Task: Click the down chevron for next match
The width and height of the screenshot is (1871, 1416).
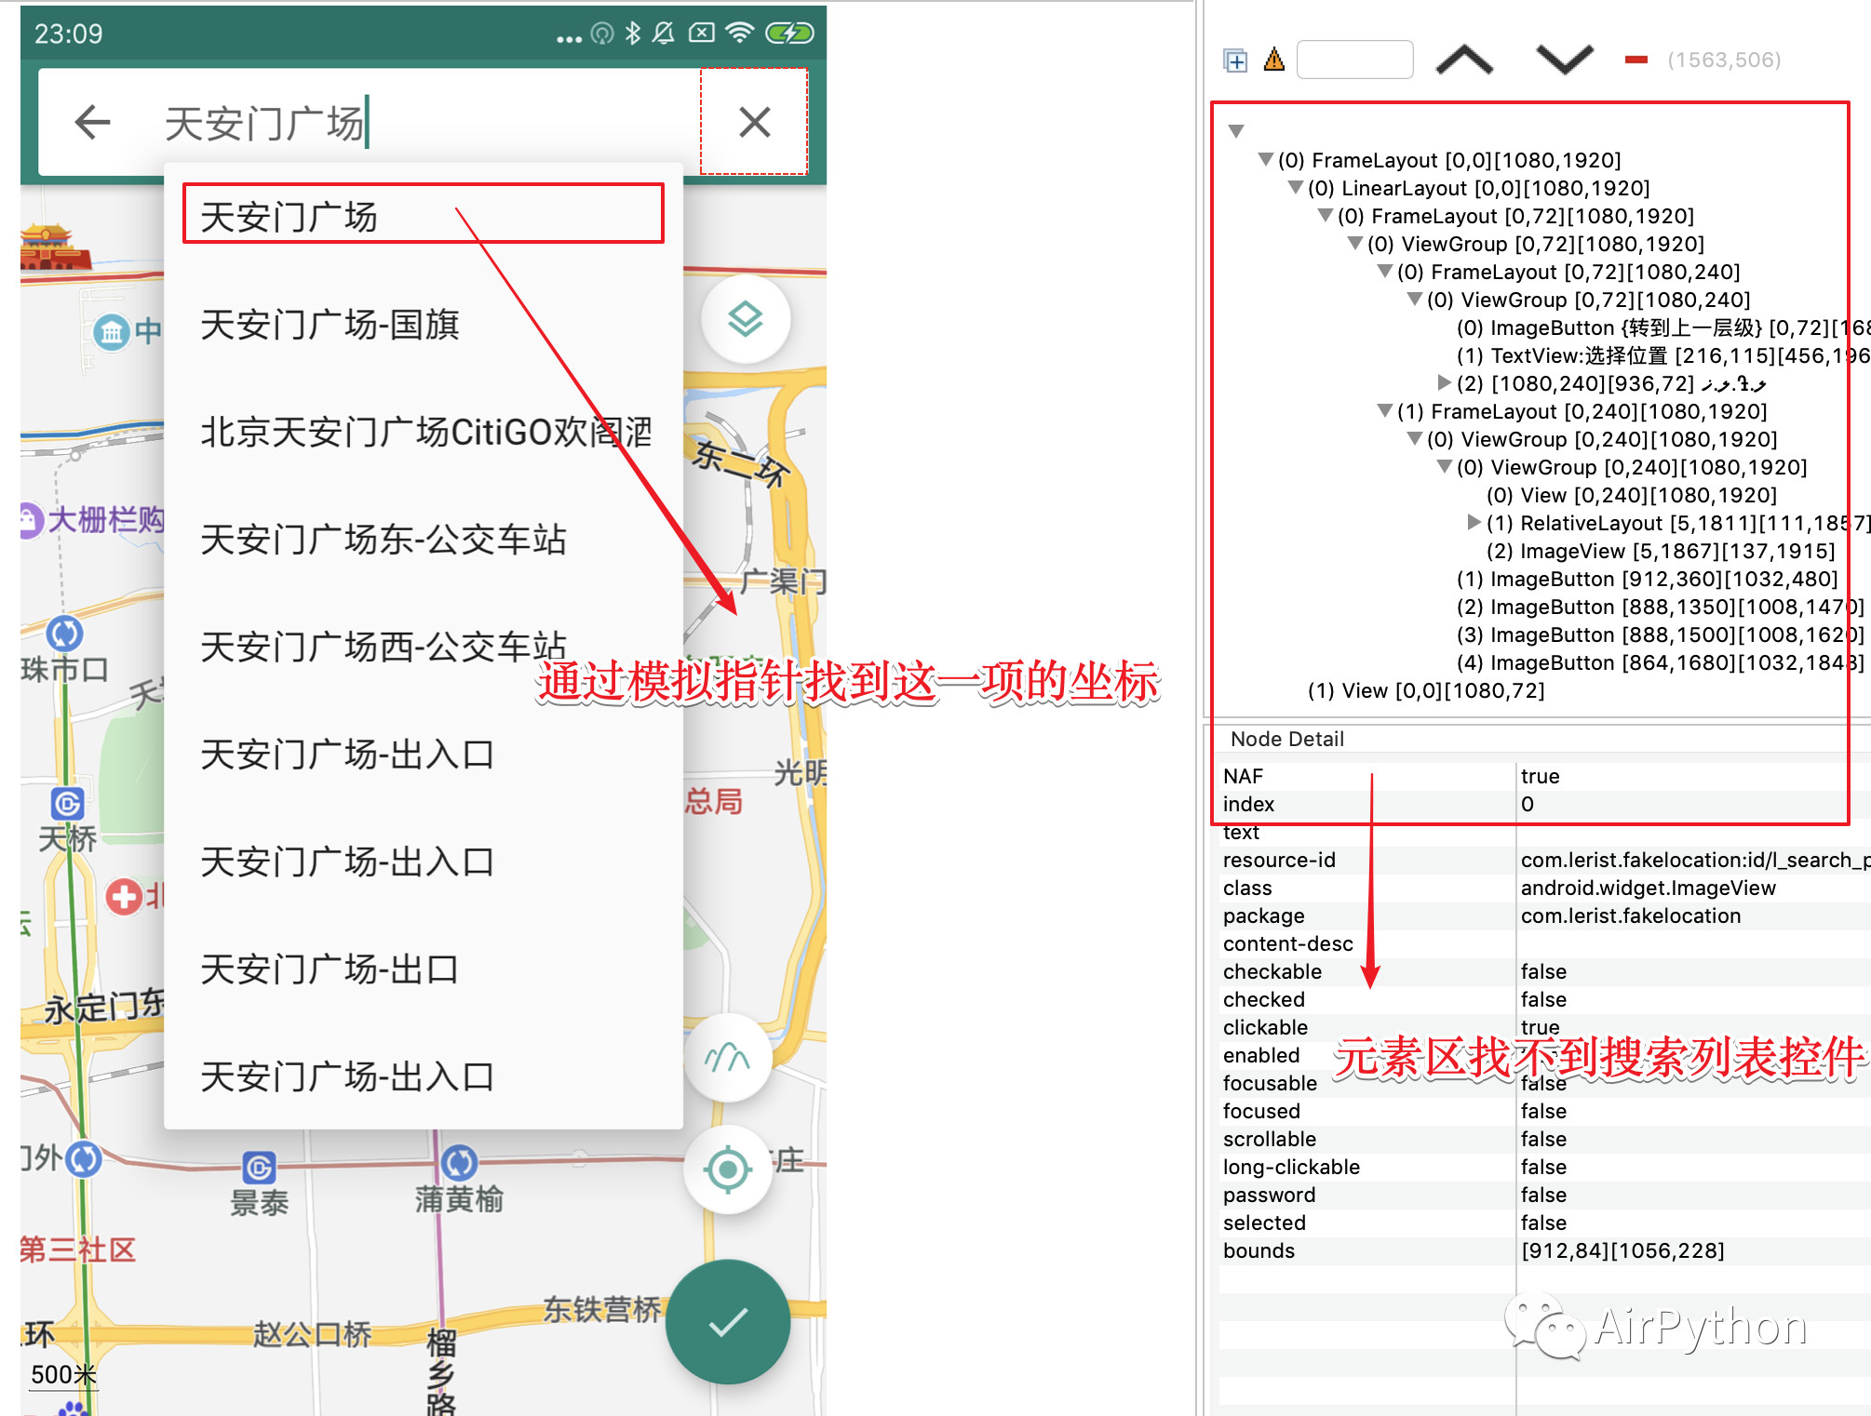Action: pyautogui.click(x=1564, y=60)
